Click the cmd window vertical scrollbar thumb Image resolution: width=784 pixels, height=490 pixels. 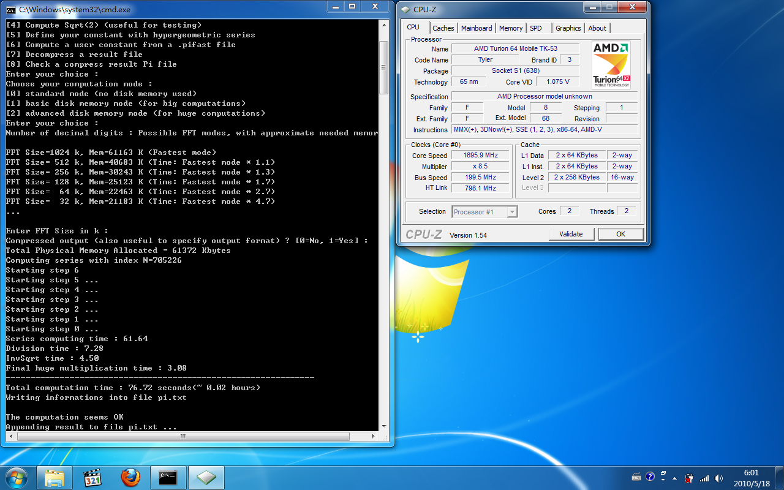click(x=384, y=67)
